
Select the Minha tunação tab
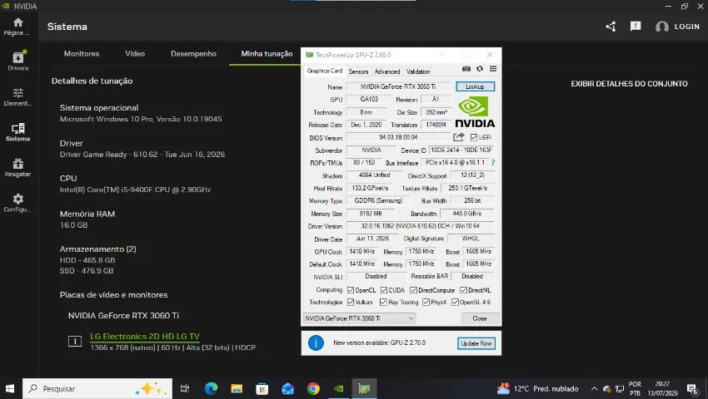[267, 54]
